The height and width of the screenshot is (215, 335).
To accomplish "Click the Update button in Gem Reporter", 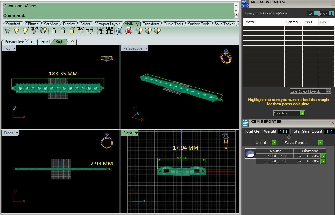I will [x=266, y=143].
